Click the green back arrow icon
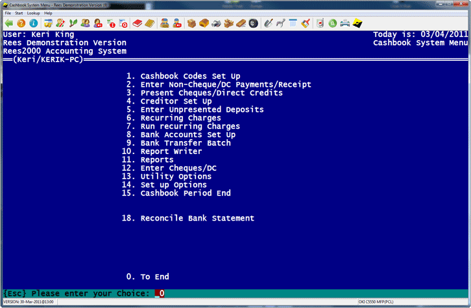 (x=8, y=23)
